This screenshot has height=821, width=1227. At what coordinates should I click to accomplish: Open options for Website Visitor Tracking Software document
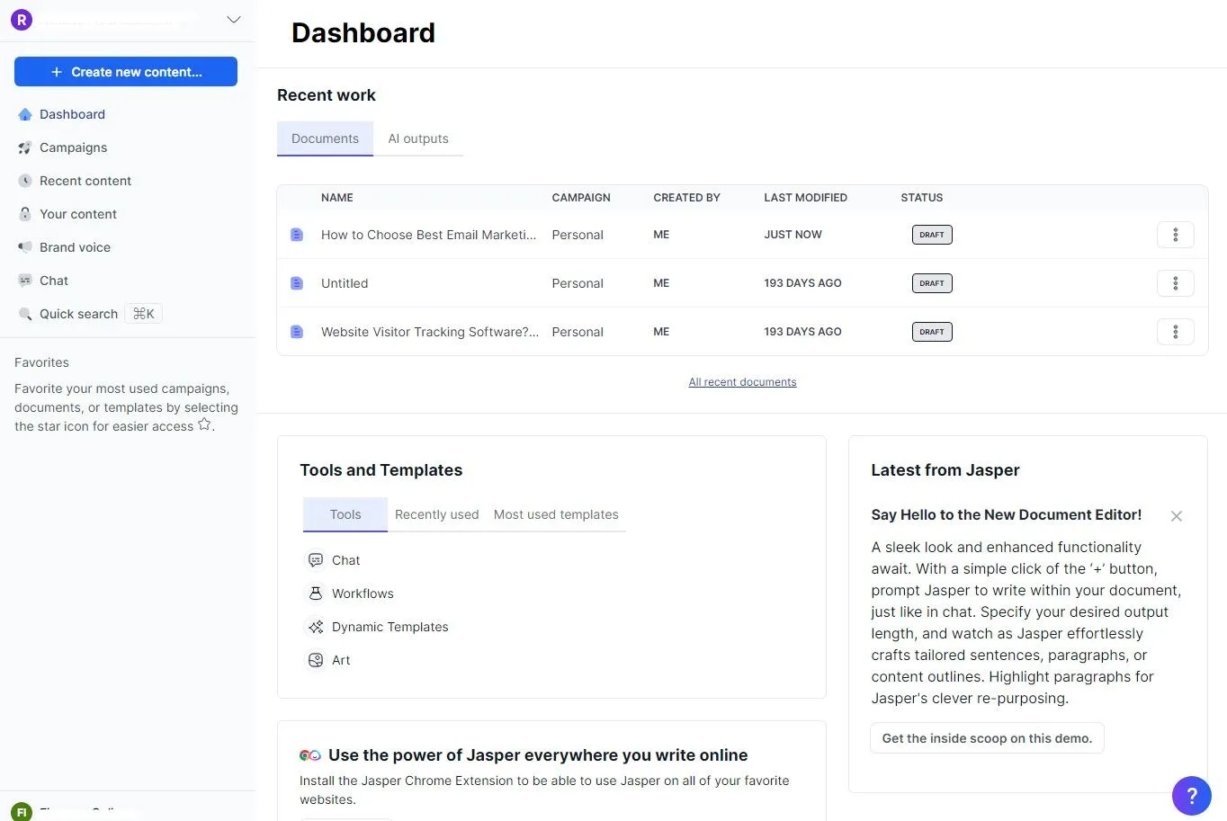(1175, 331)
